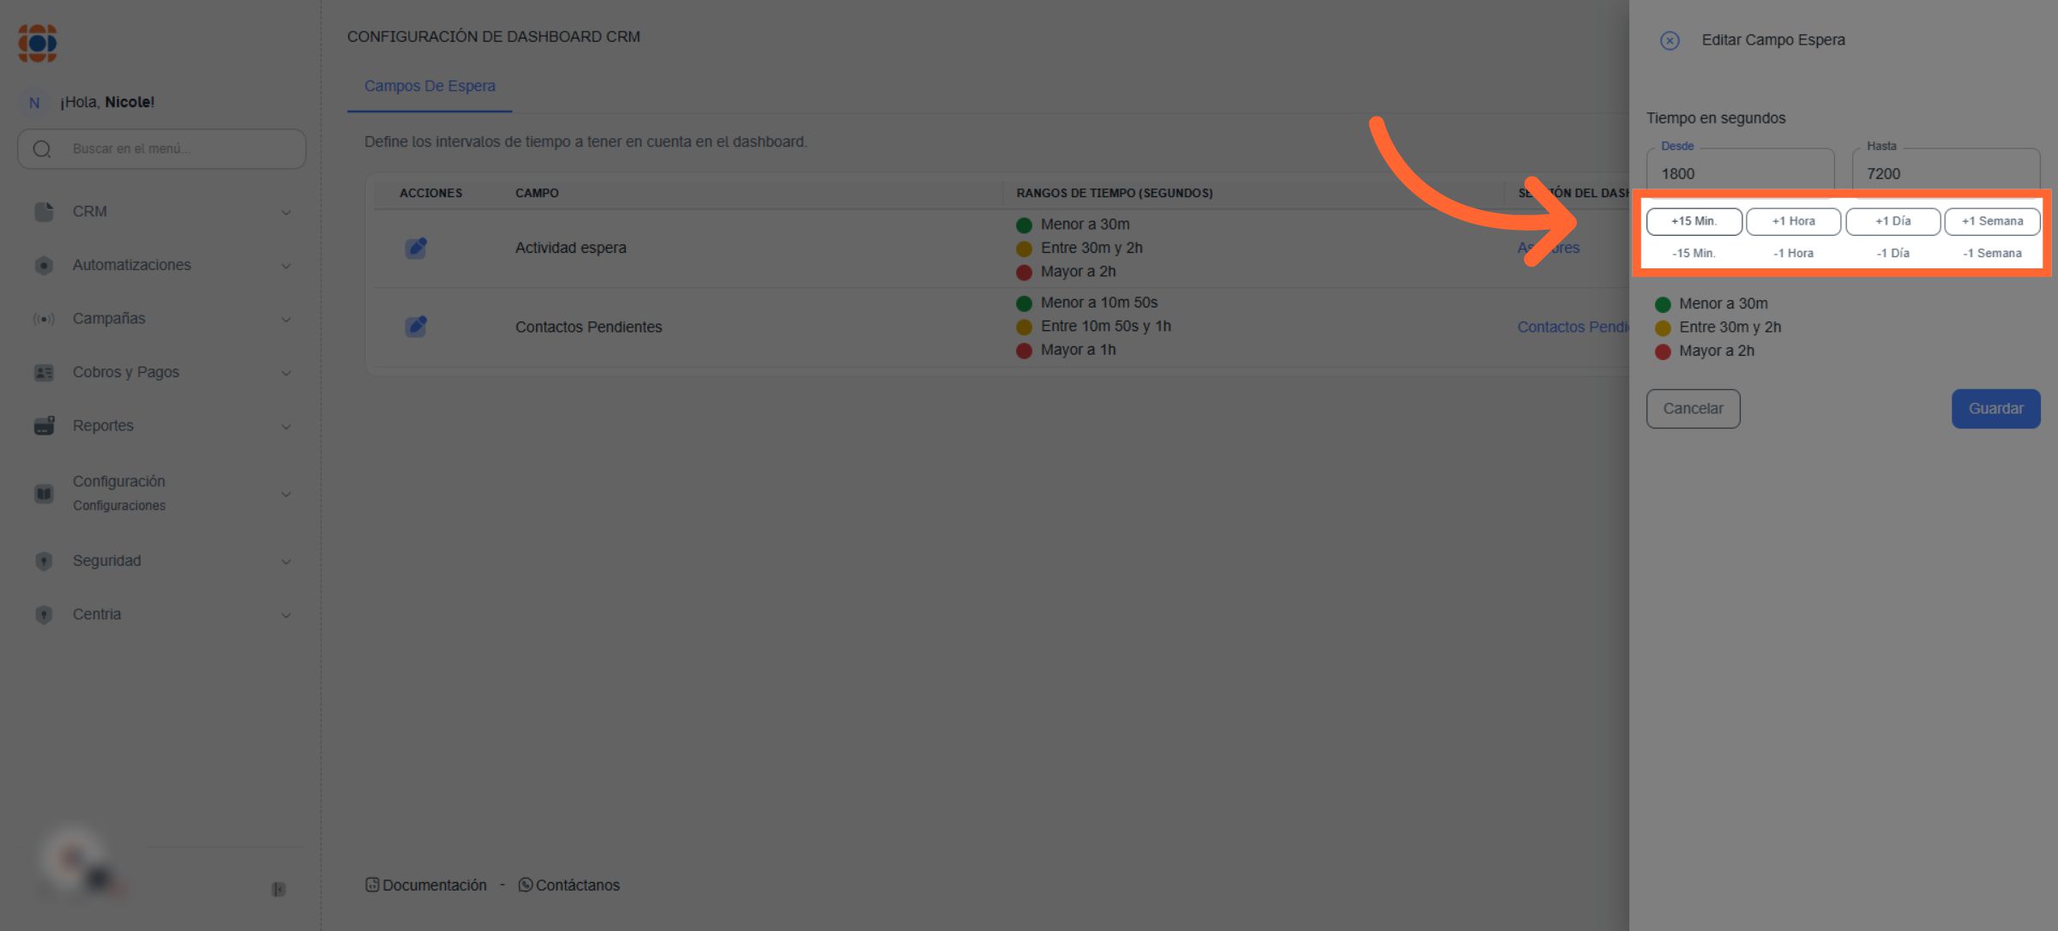Click the CRM sidebar icon
2058x931 pixels.
(44, 212)
